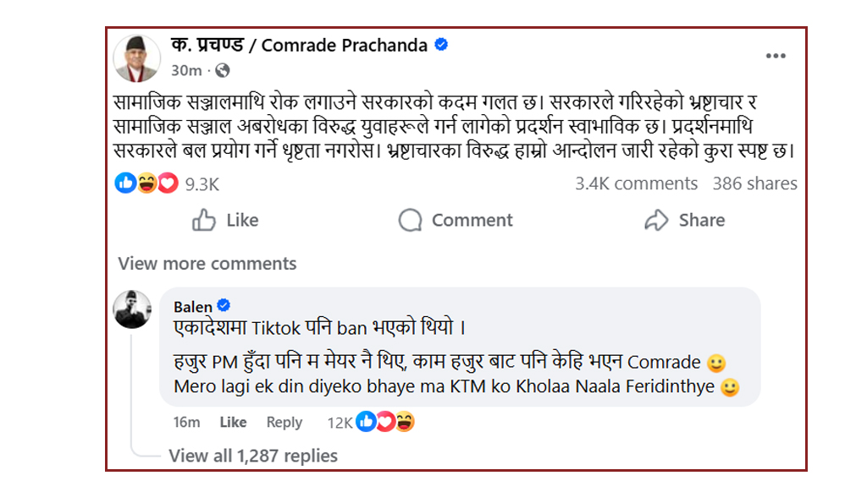The image size is (867, 481).
Task: Open the 3.4K comments list
Action: (x=636, y=183)
